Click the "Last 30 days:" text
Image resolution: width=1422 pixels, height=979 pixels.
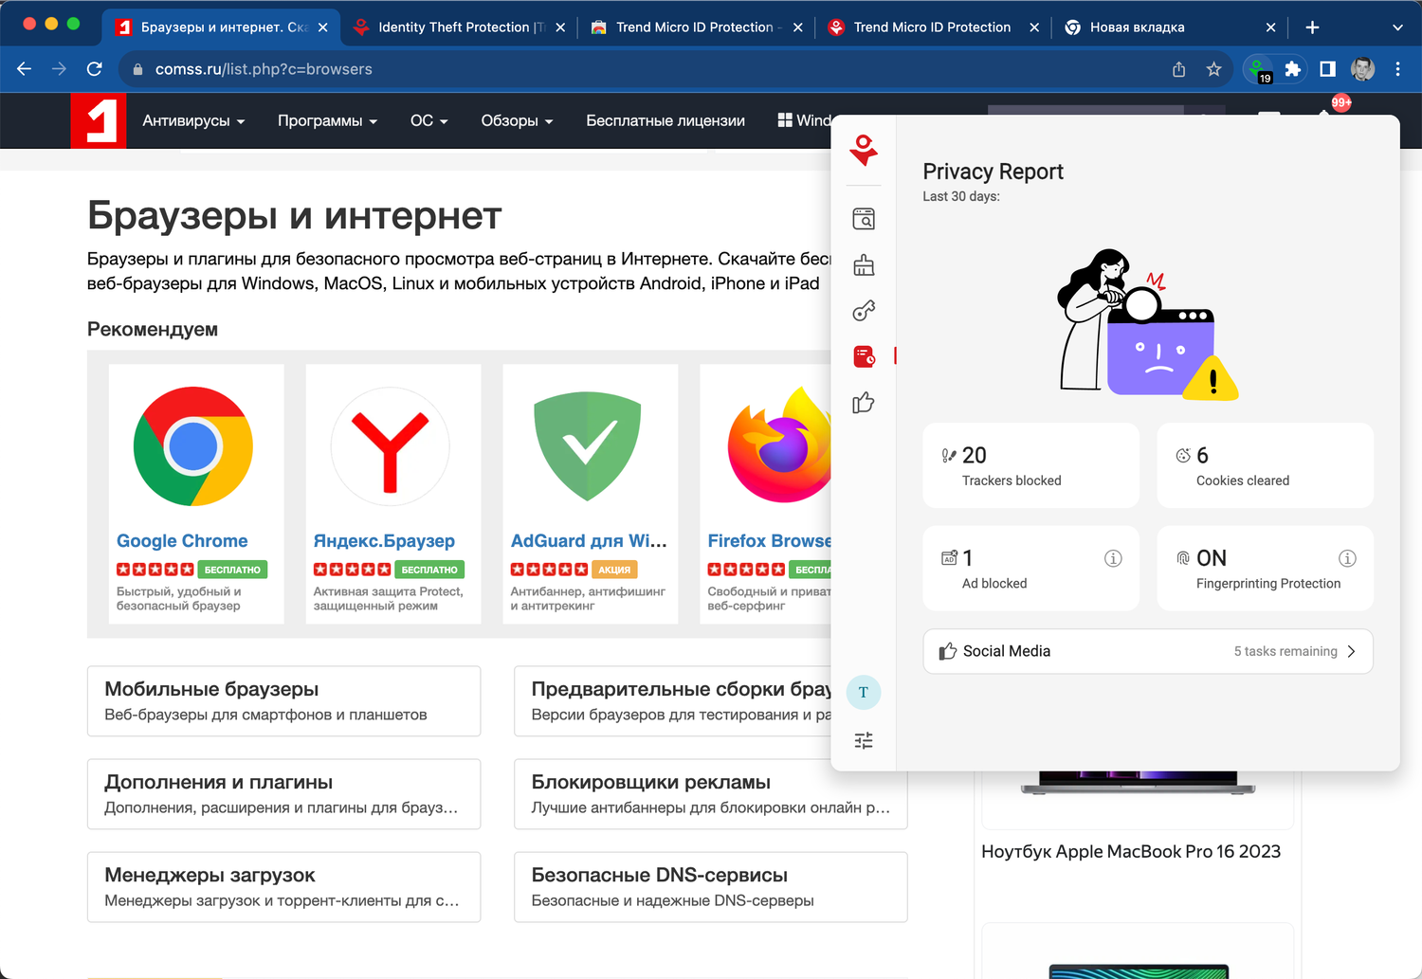[x=961, y=196]
